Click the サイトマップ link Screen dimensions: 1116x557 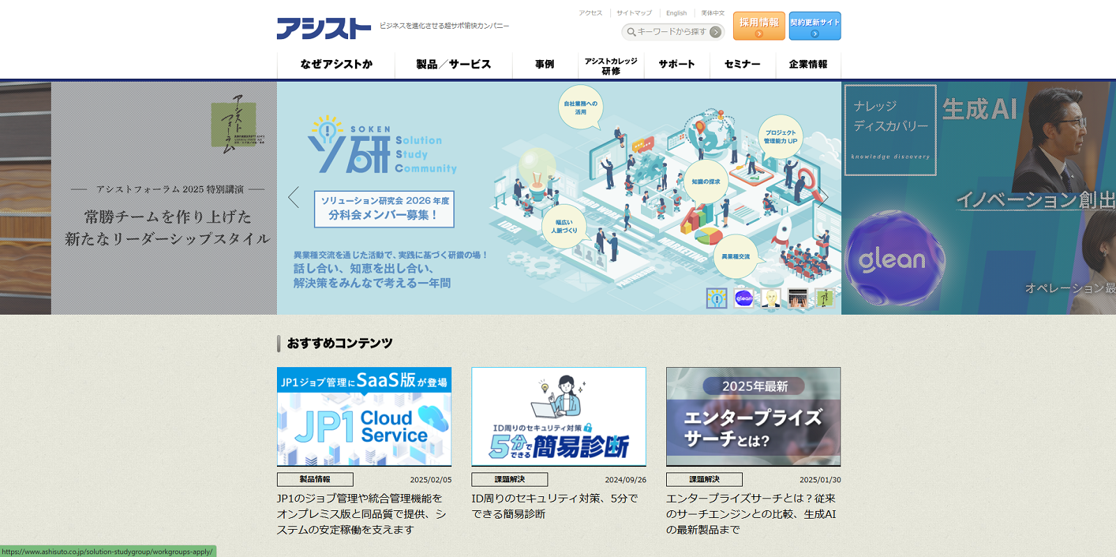point(634,13)
